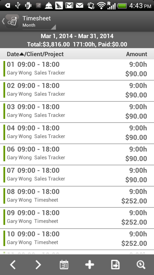Tap the Timesheet app icon to go back

pyautogui.click(x=12, y=21)
